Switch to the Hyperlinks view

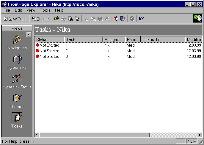17,62
